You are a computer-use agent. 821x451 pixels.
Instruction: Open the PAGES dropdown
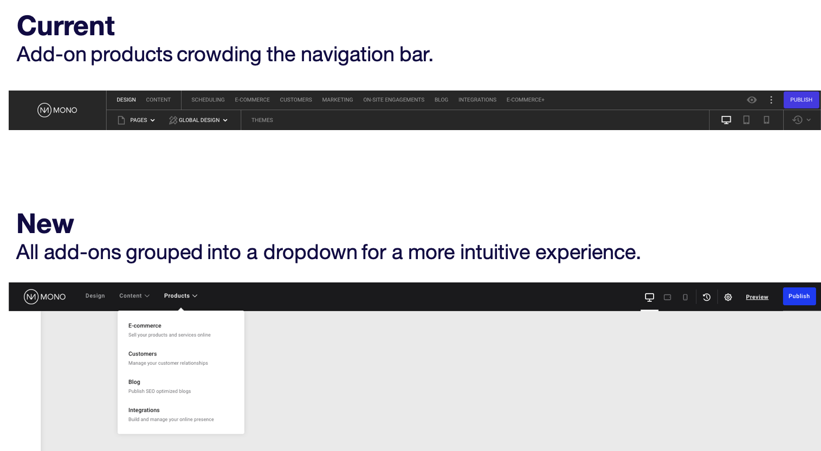(x=143, y=120)
